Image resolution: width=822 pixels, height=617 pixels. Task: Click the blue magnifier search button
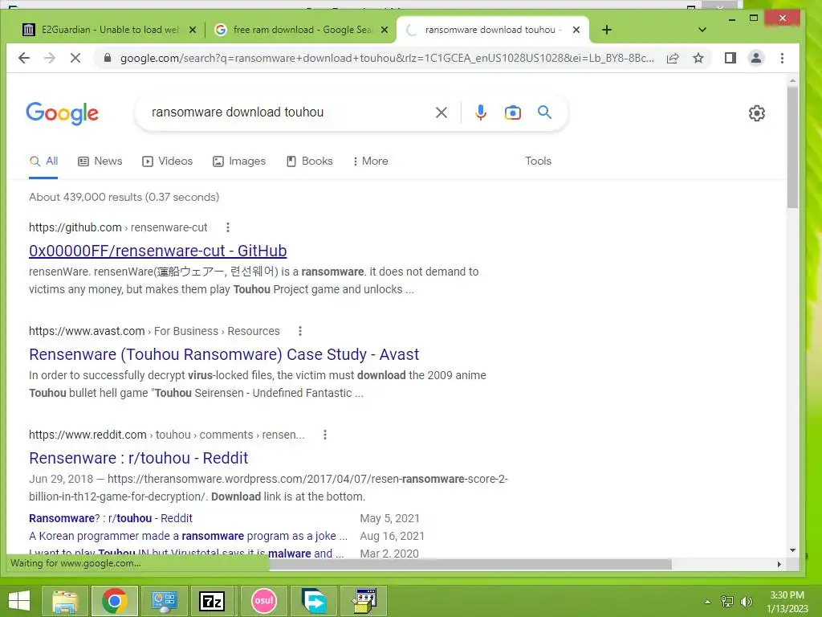(x=545, y=112)
